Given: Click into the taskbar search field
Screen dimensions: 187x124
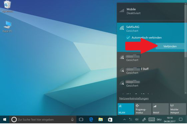Looking at the screenshot, I should click(x=43, y=119).
